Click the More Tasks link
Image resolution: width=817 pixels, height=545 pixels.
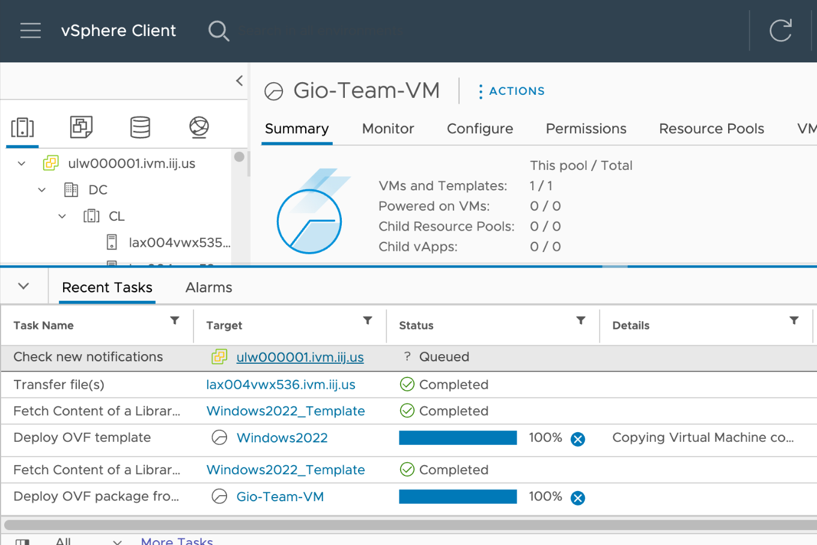[x=177, y=541]
